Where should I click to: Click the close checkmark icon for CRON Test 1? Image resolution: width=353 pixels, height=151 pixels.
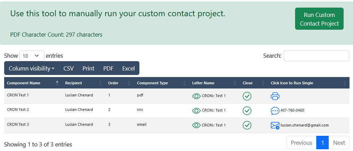click(x=247, y=96)
